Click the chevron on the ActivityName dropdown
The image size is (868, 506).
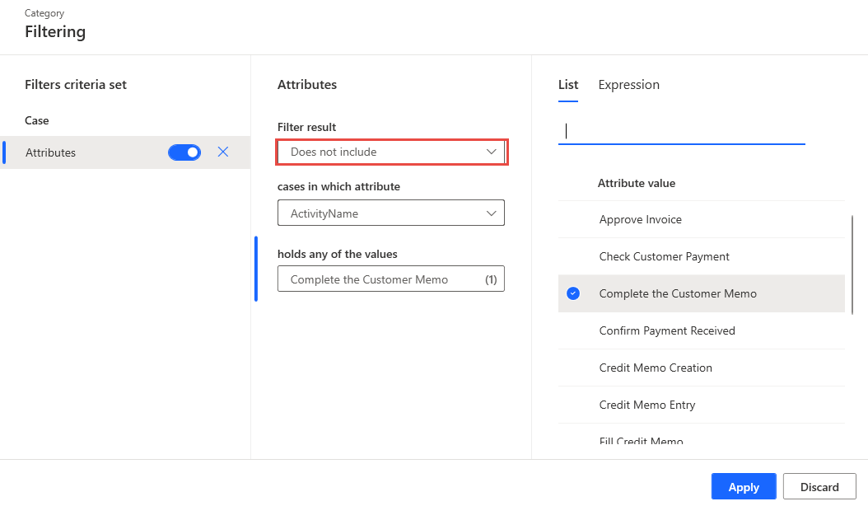click(x=492, y=213)
